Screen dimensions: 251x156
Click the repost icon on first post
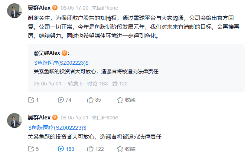tap(31, 100)
